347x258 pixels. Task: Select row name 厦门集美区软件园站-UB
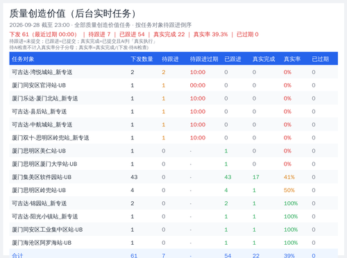(42, 178)
